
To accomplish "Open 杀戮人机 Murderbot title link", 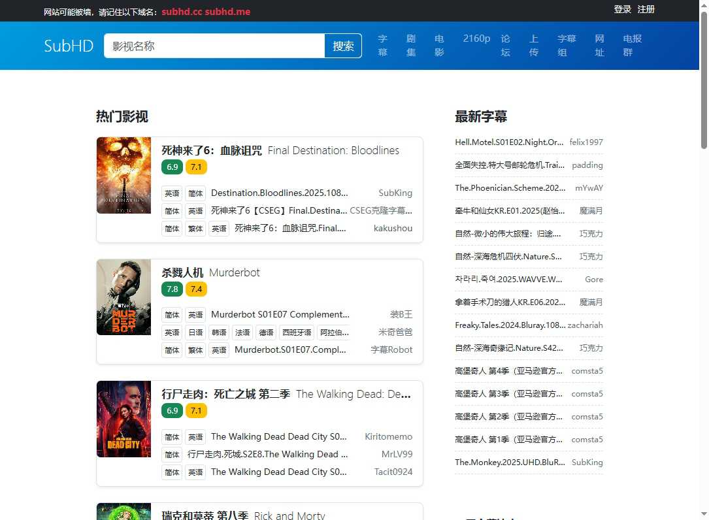I will click(x=210, y=272).
